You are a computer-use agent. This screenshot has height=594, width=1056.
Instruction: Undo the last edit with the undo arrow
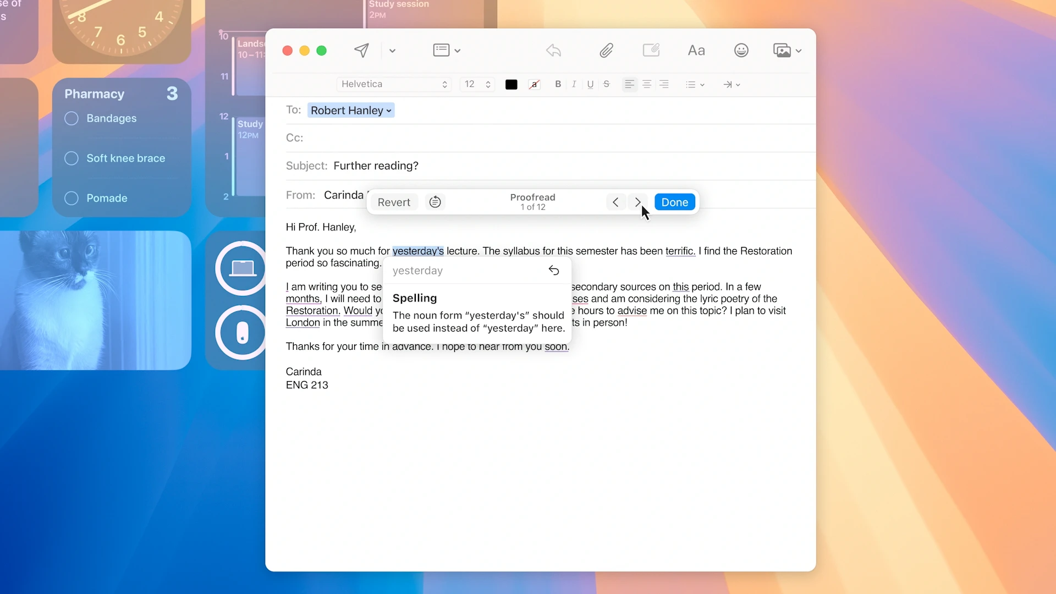point(553,50)
